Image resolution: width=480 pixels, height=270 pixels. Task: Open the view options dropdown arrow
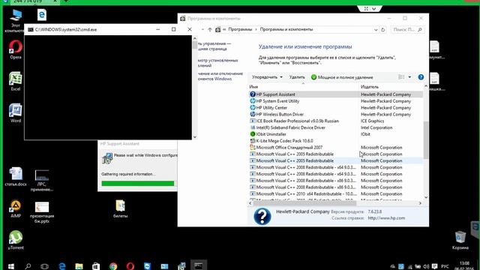[x=409, y=77]
